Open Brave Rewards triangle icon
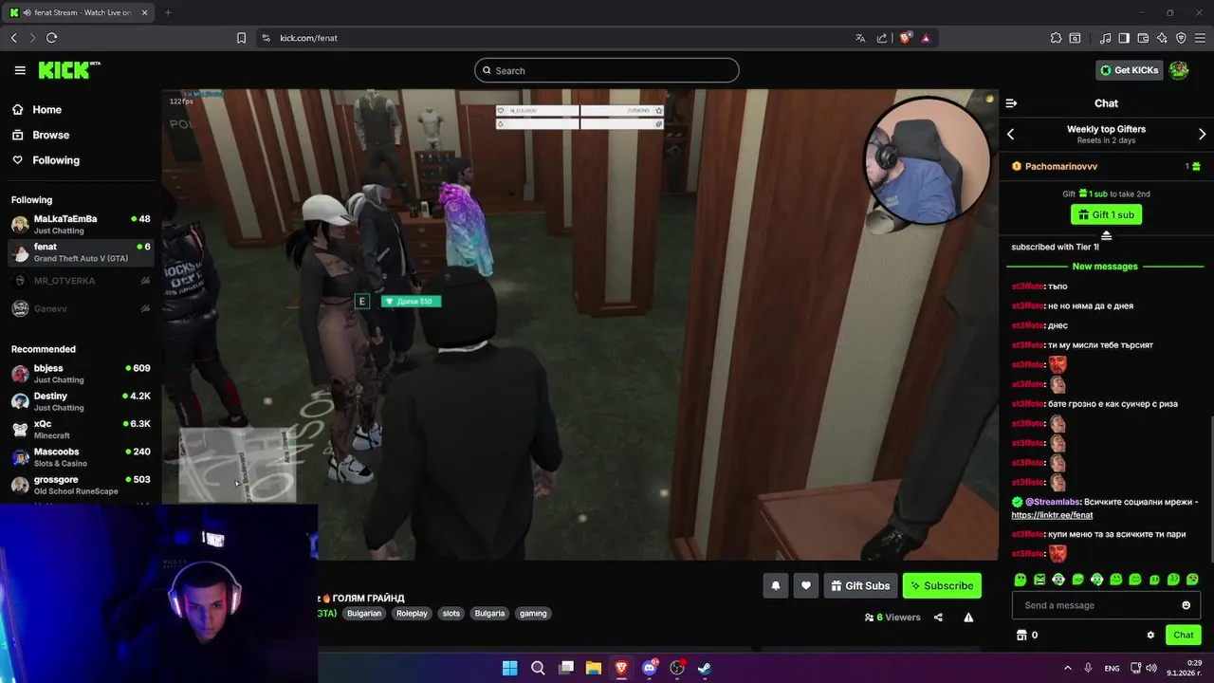 pyautogui.click(x=926, y=38)
